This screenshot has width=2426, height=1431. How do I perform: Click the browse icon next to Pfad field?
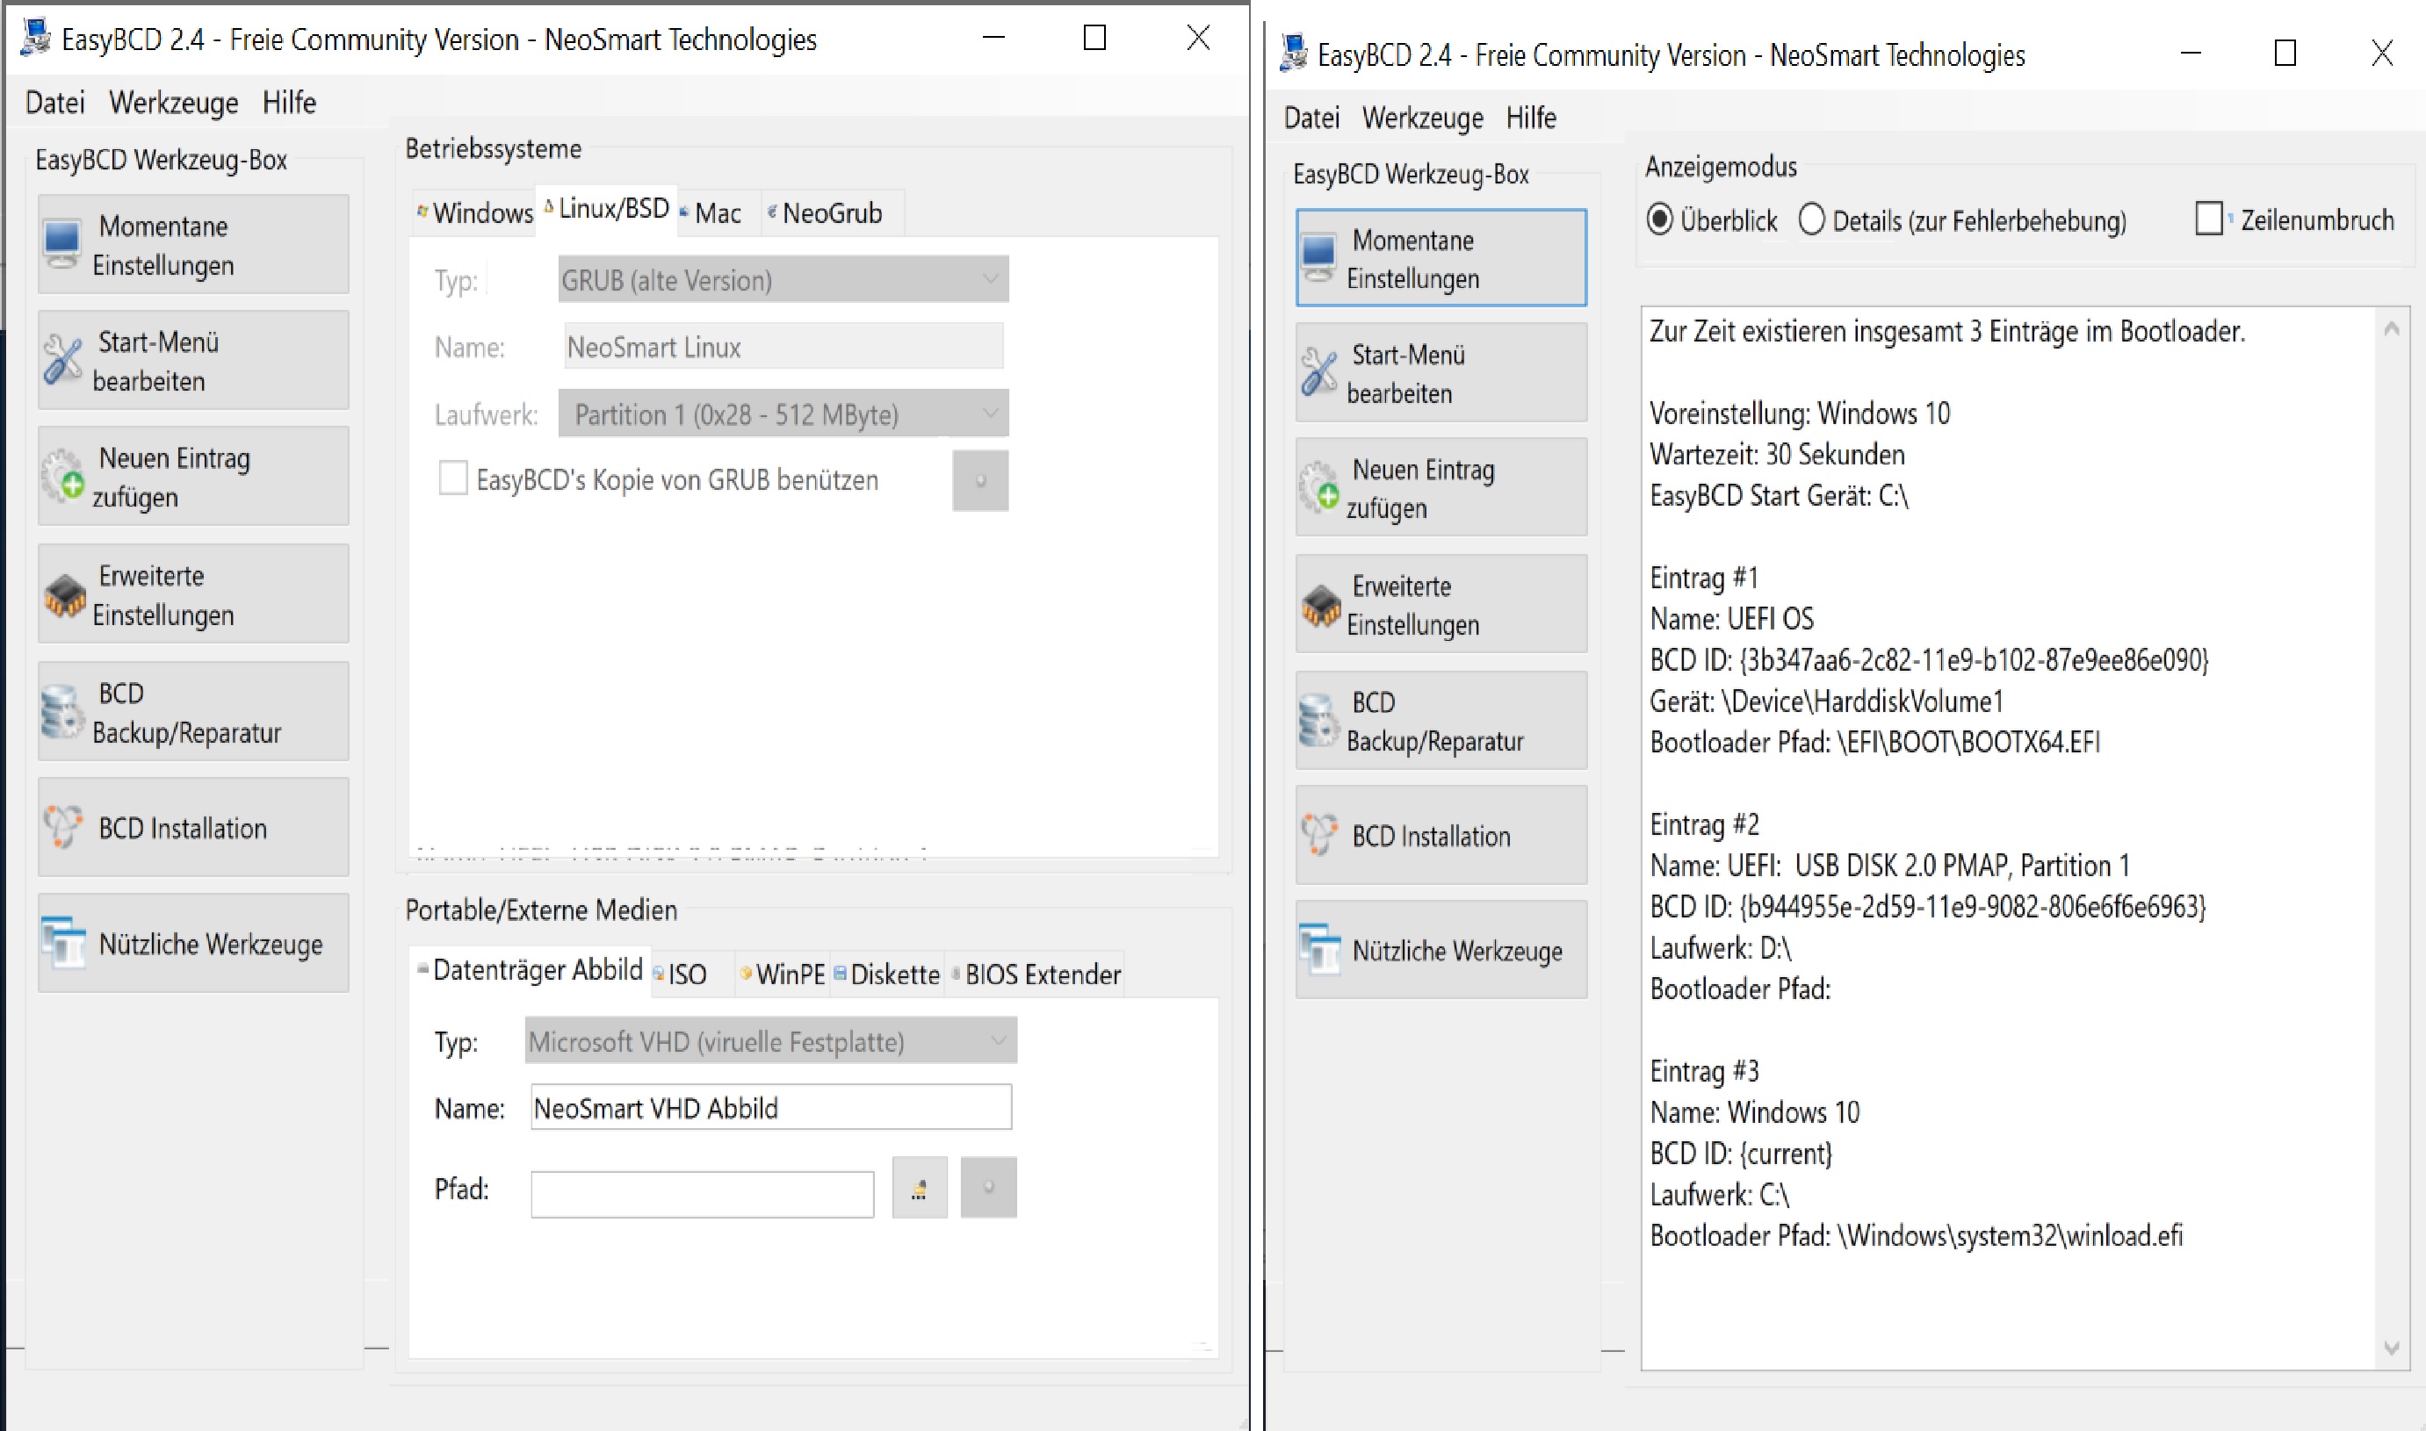point(920,1187)
